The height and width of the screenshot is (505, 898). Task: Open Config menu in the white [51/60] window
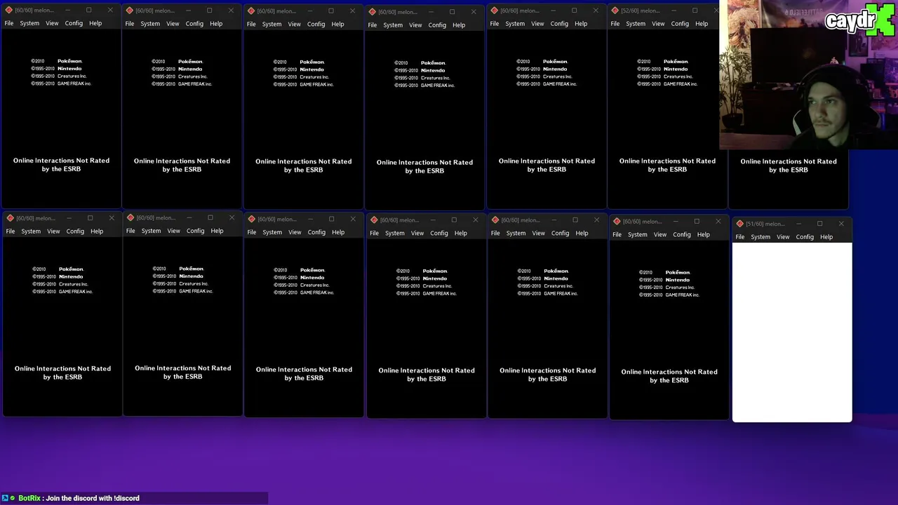[x=805, y=237]
